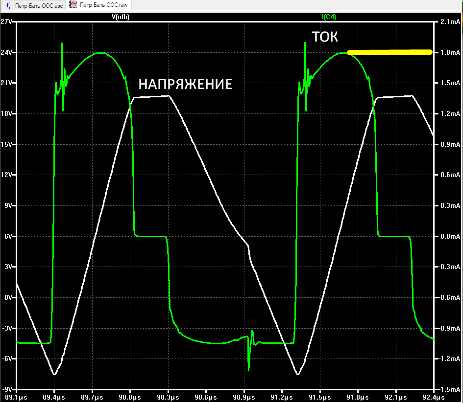Click the 12V left axis label
463x403 pixels.
[6, 175]
